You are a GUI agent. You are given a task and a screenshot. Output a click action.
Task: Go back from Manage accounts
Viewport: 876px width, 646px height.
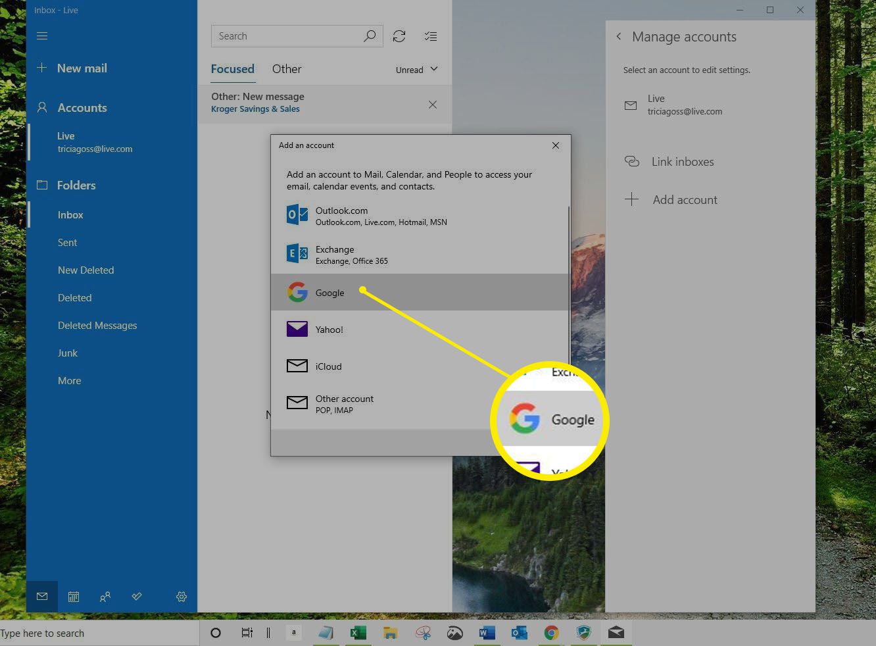[619, 37]
